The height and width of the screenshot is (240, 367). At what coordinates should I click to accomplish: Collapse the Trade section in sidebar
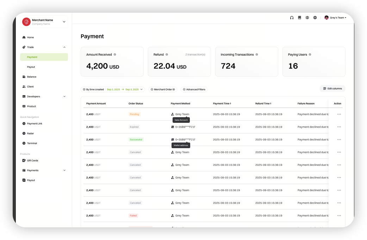[64, 47]
